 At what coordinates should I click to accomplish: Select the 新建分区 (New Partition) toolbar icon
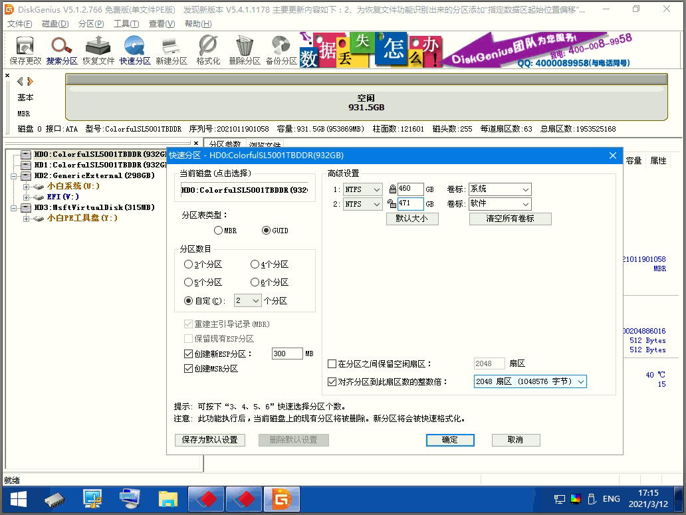tap(171, 51)
